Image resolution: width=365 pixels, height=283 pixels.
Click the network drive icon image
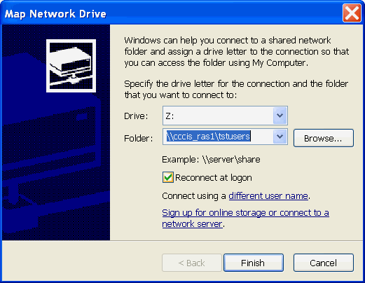coord(71,66)
